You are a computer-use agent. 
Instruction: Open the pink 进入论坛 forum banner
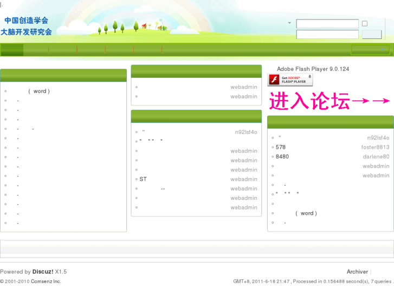tap(329, 101)
